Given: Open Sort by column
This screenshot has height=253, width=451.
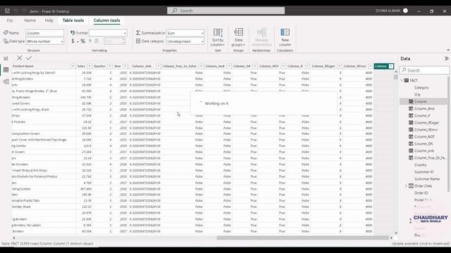Looking at the screenshot, I should (218, 37).
